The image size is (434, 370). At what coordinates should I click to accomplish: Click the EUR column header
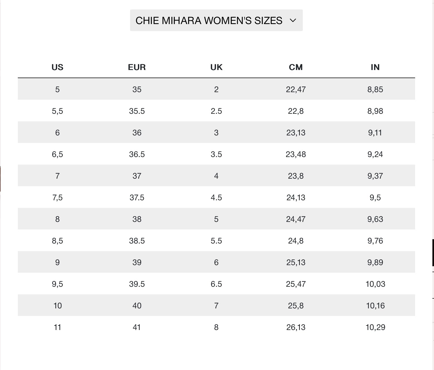click(x=137, y=67)
